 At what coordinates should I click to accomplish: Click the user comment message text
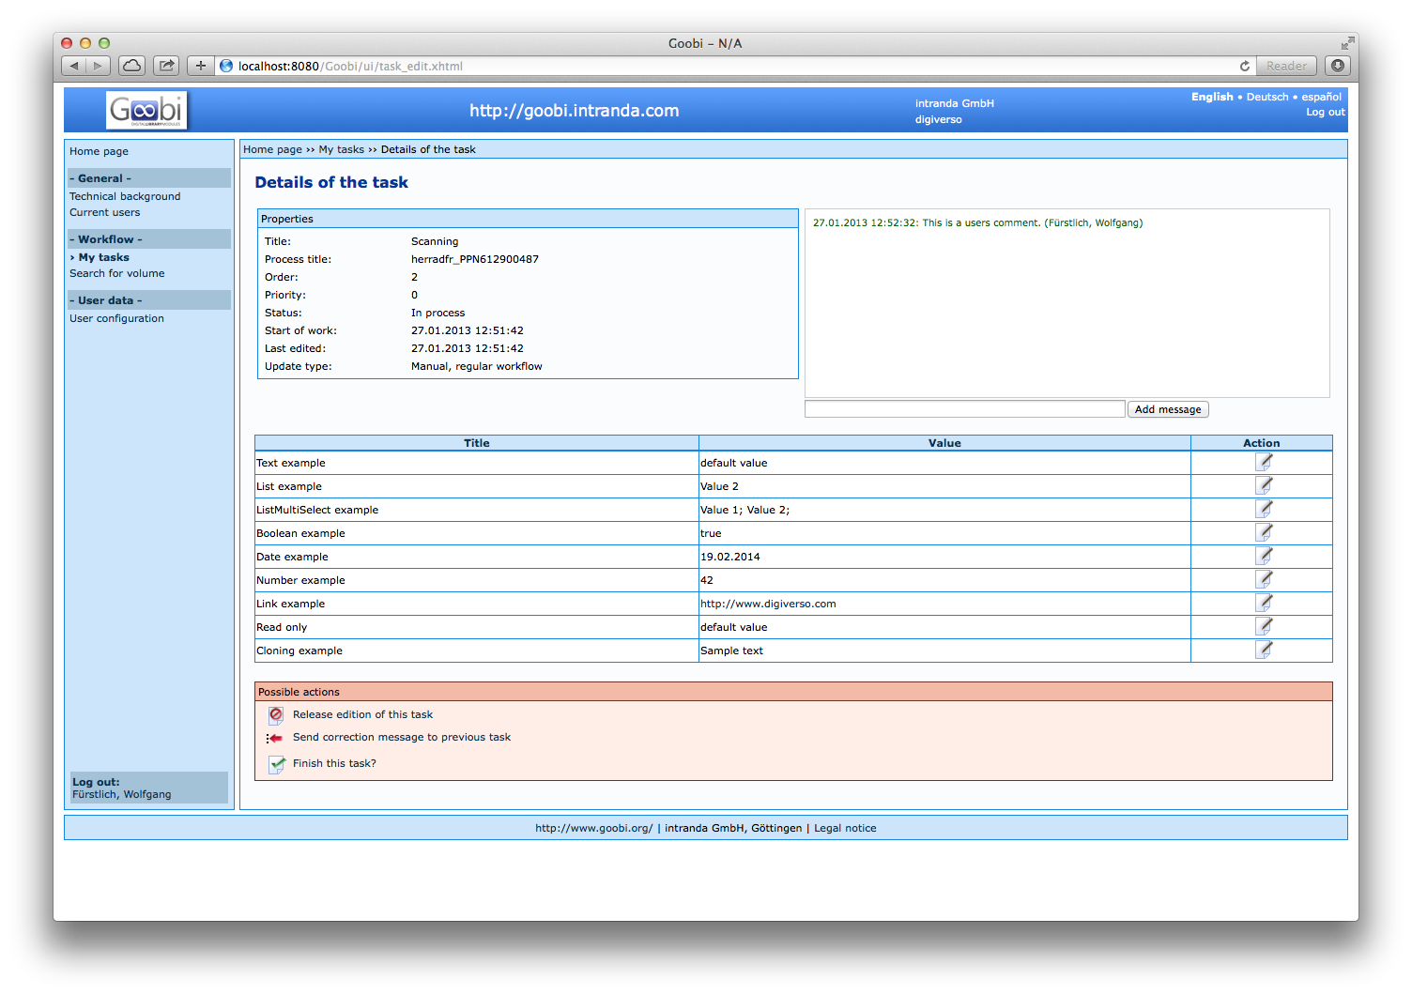pos(977,222)
